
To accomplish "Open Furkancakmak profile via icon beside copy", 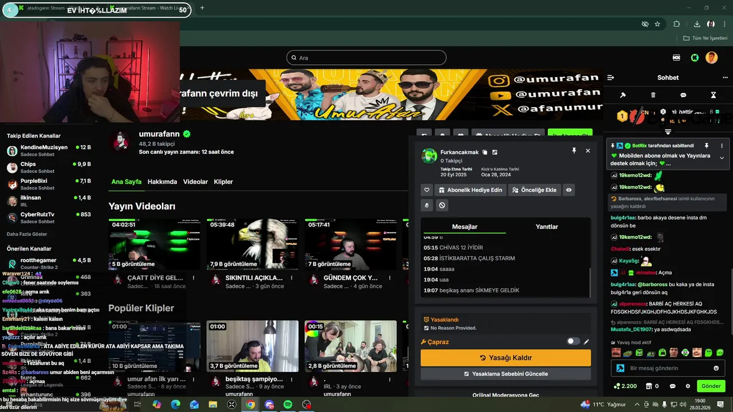I will [495, 152].
